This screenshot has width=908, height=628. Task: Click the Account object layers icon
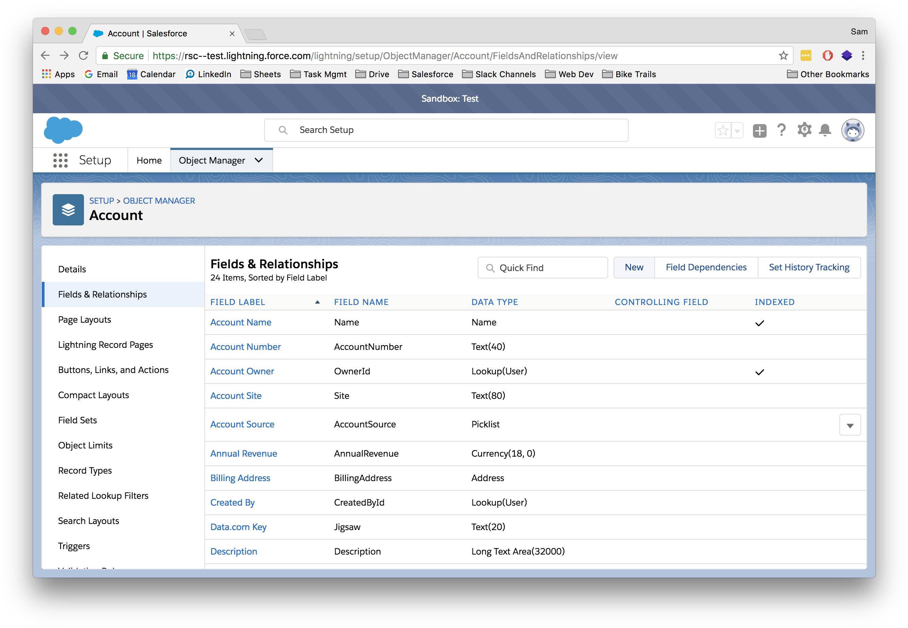click(x=68, y=210)
